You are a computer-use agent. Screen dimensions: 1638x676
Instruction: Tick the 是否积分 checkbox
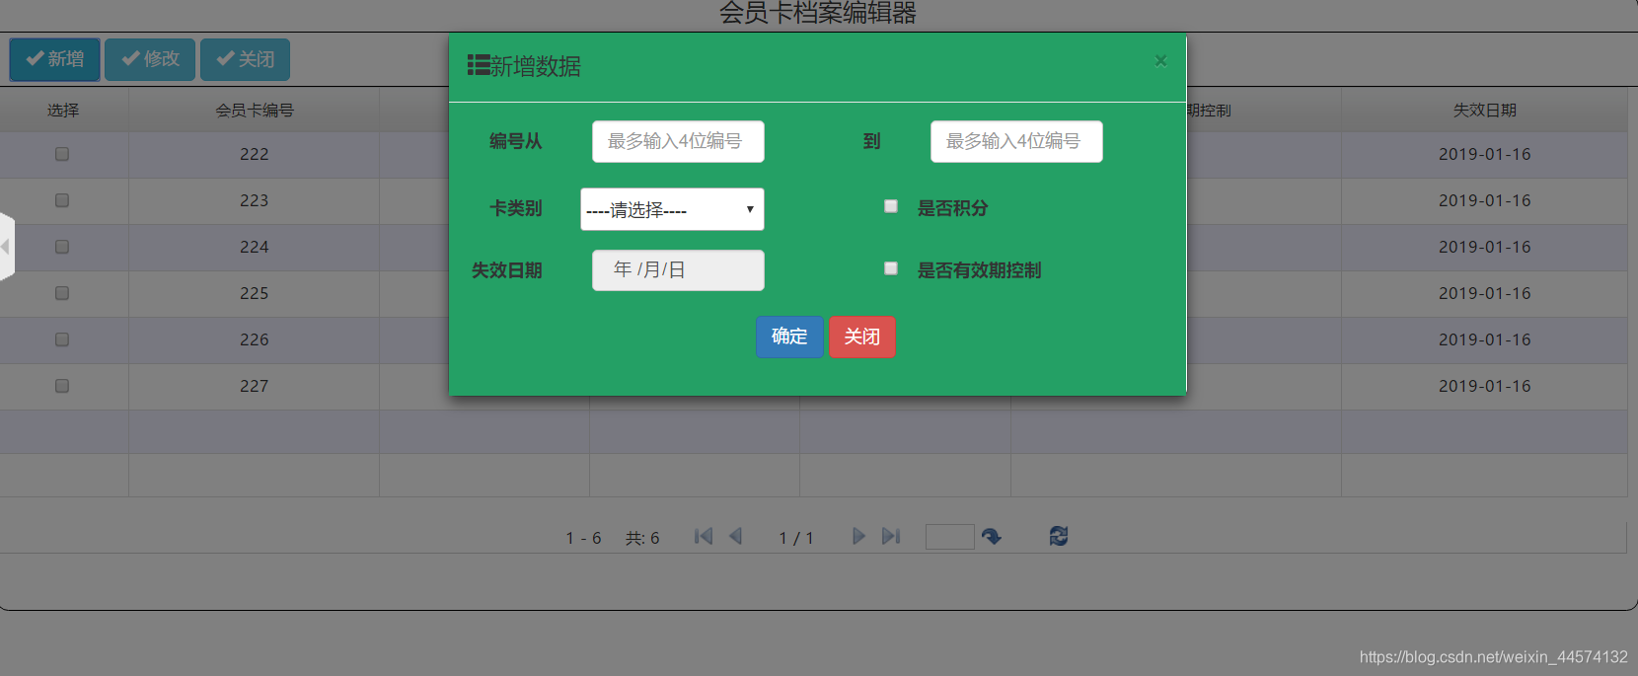pyautogui.click(x=891, y=206)
